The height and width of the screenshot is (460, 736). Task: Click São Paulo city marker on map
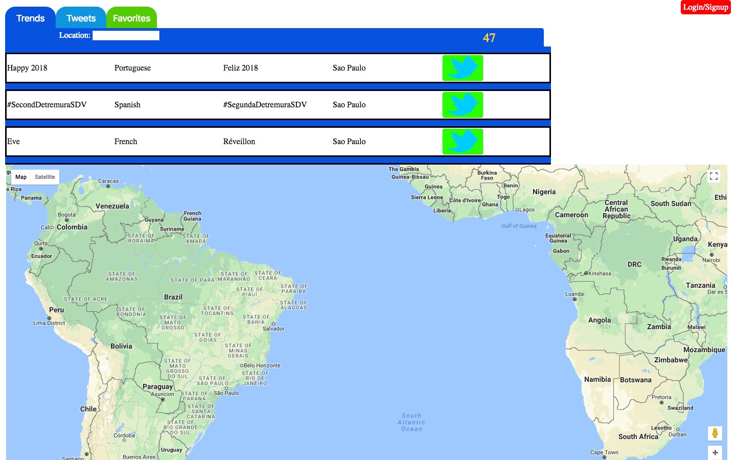pyautogui.click(x=226, y=388)
